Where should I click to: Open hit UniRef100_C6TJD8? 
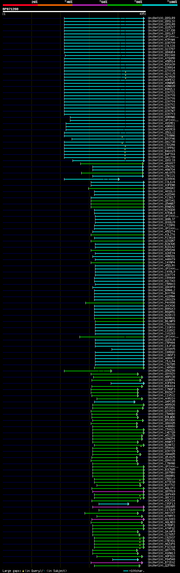[161, 31]
